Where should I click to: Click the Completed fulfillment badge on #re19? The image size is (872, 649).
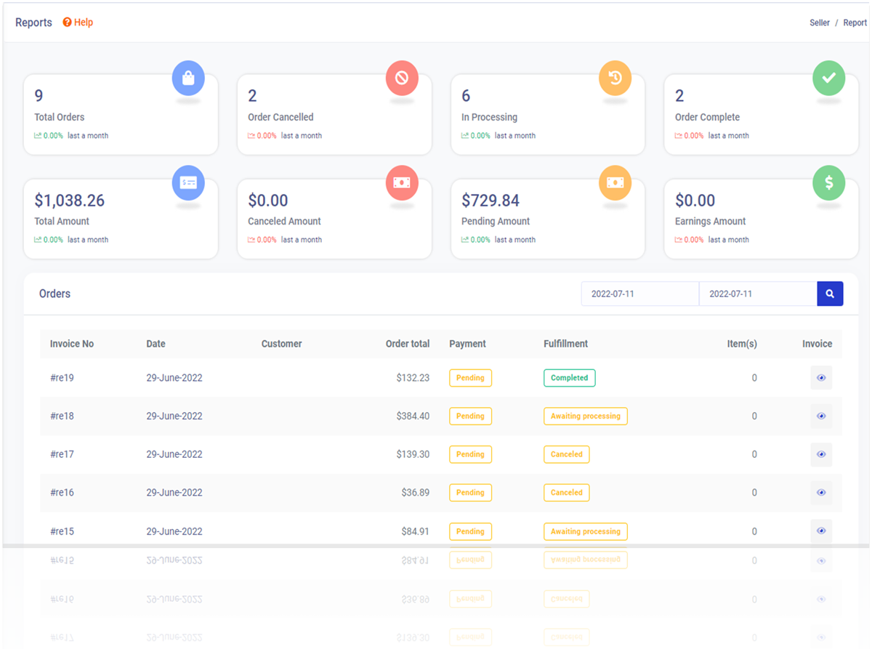coord(569,378)
